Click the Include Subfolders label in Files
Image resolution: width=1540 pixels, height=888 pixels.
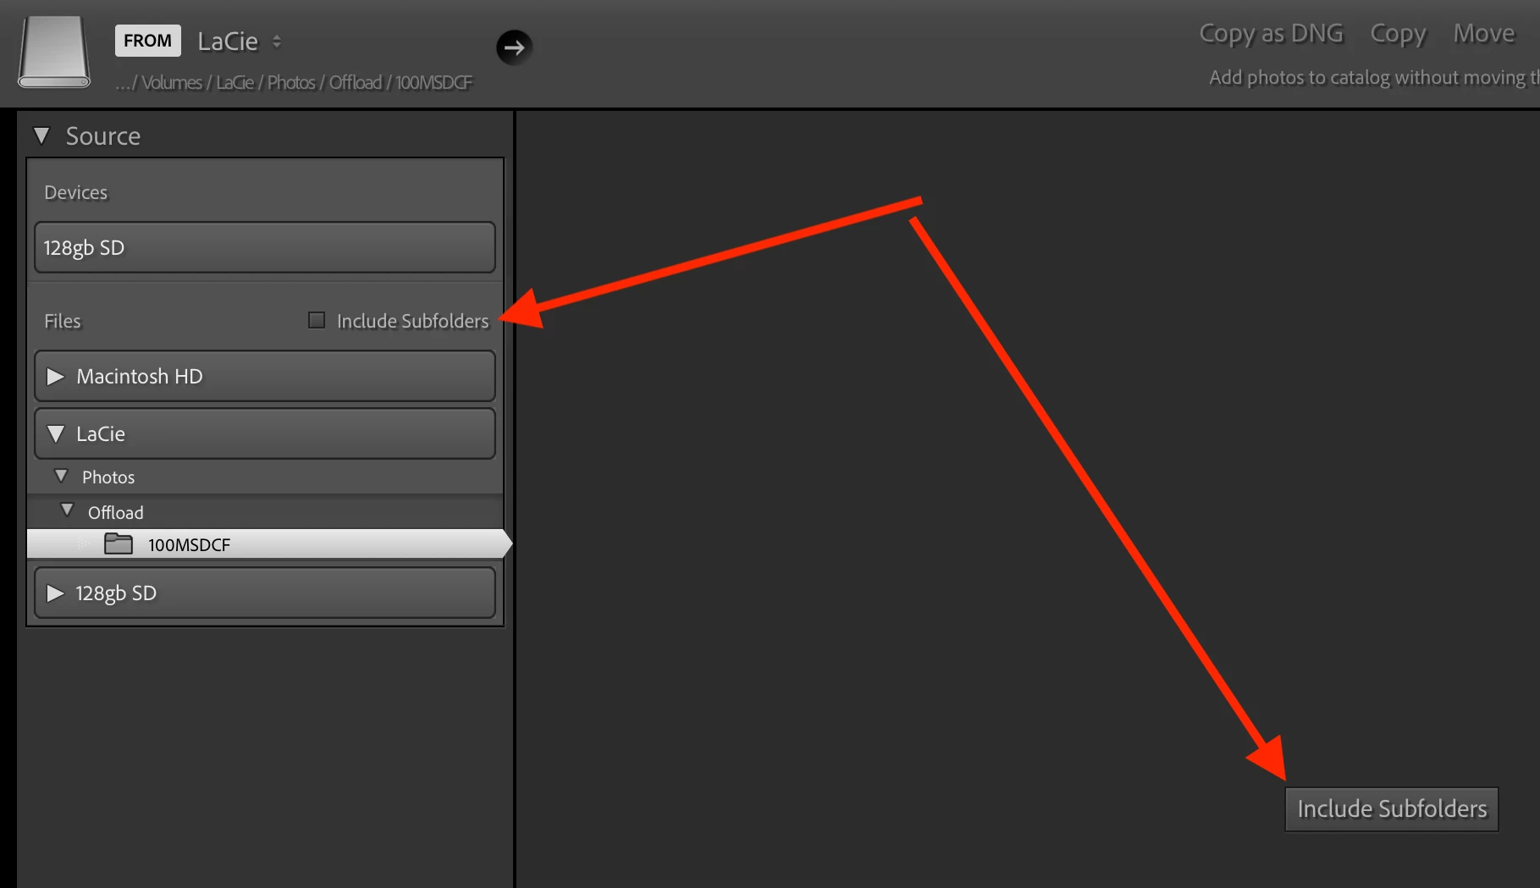point(412,321)
